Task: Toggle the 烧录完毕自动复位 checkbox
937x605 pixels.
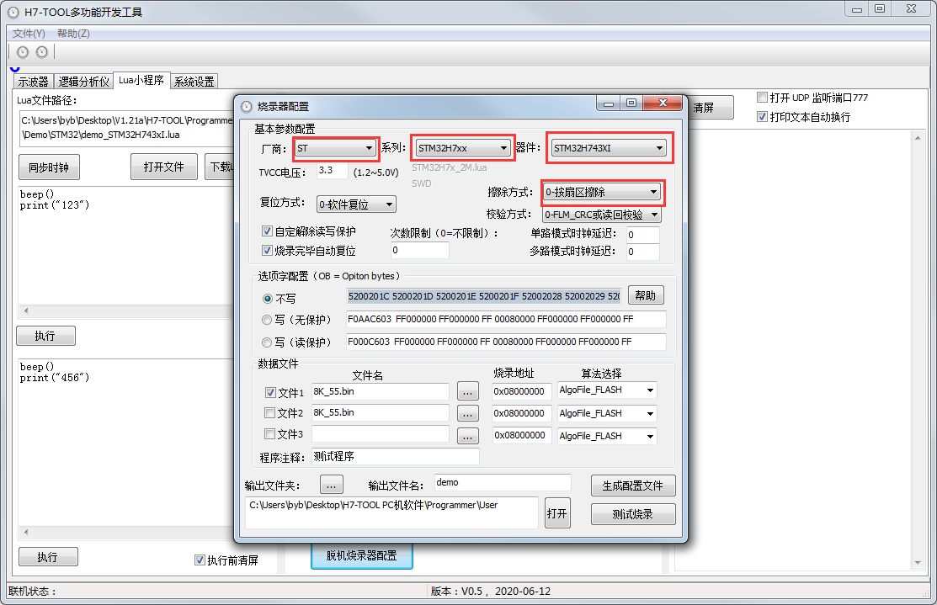Action: pos(268,250)
